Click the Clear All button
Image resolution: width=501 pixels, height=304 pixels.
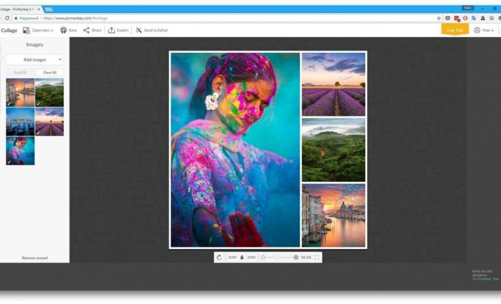(x=49, y=72)
